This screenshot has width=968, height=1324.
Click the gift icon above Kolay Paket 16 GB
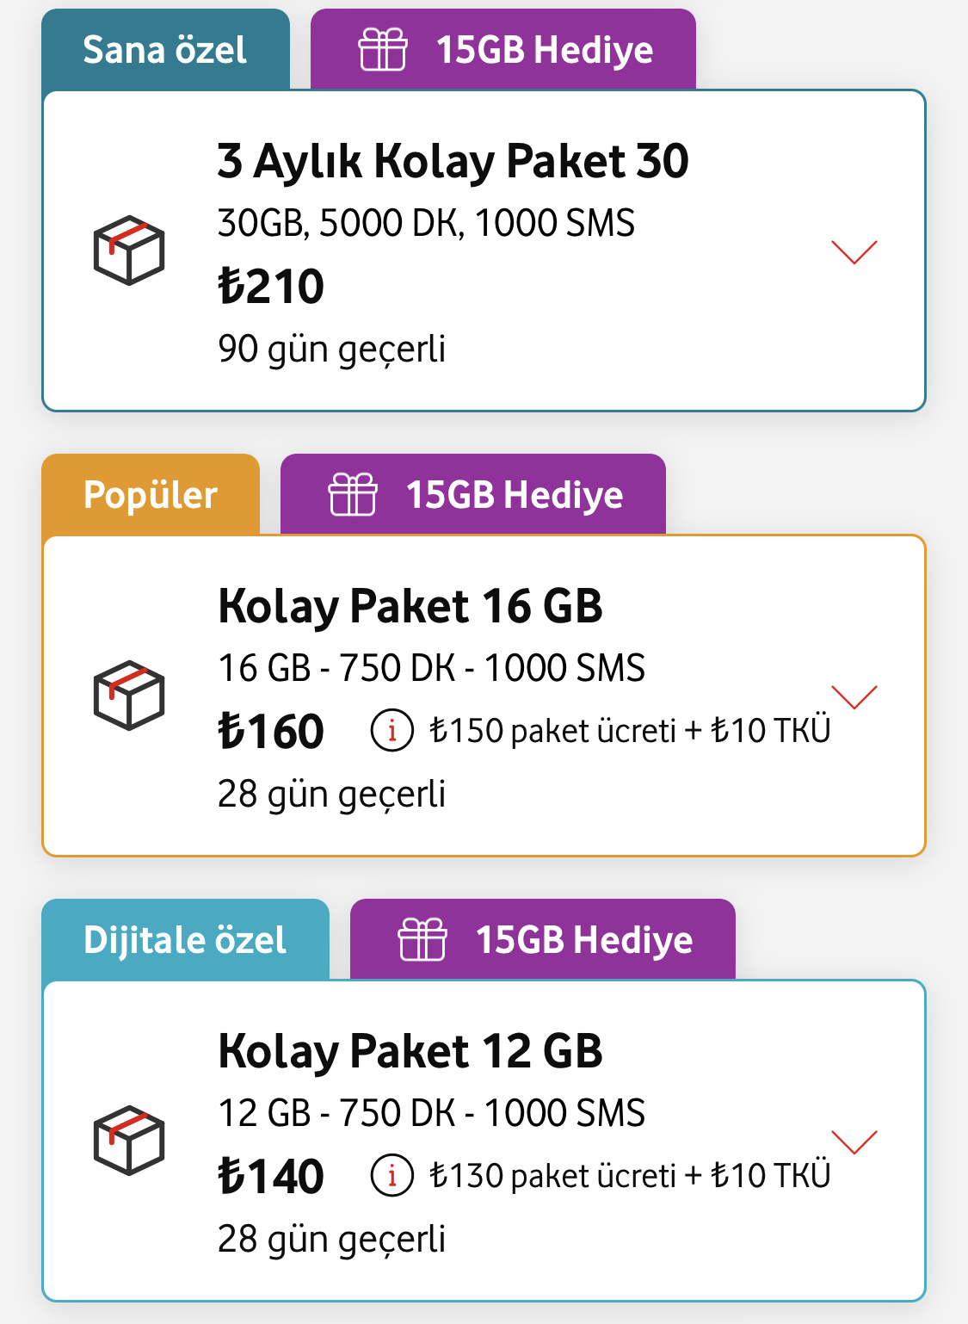[x=353, y=494]
